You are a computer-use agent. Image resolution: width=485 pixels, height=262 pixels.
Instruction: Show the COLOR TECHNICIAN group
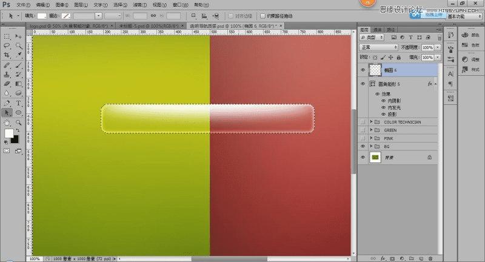pos(363,122)
